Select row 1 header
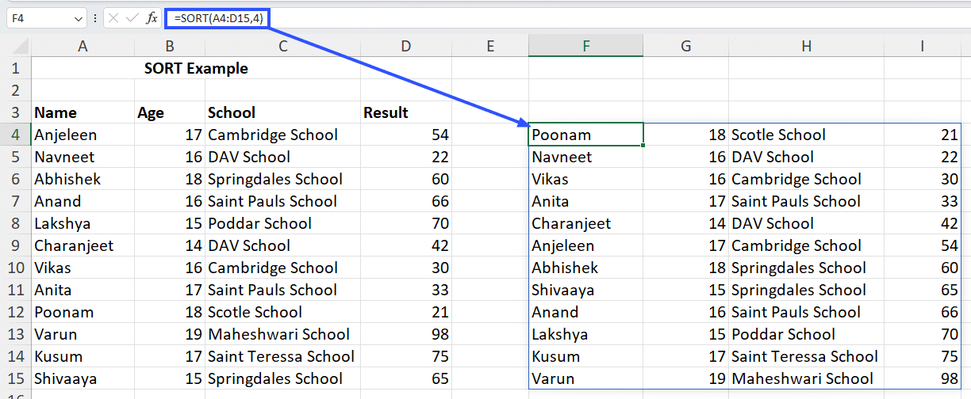 click(16, 68)
